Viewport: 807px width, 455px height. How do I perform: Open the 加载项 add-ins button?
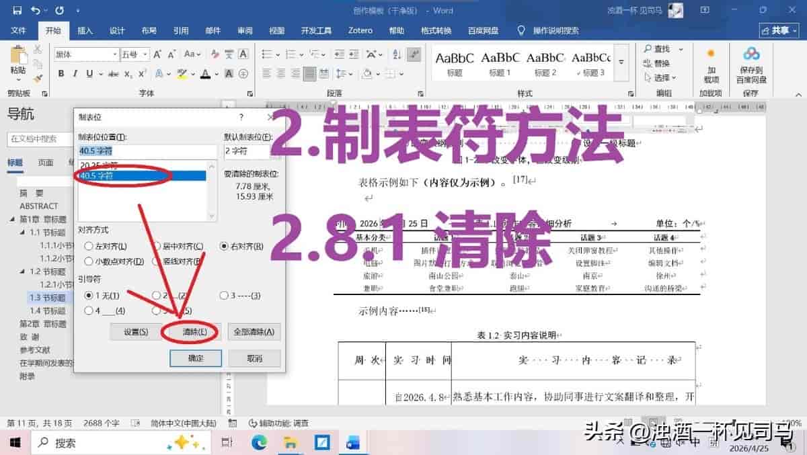711,65
